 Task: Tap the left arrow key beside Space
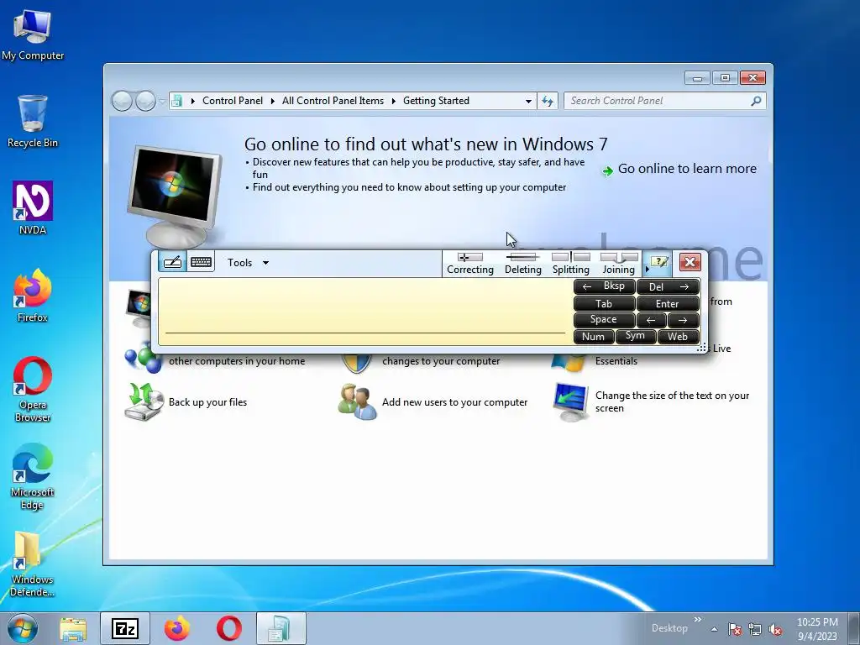click(652, 320)
